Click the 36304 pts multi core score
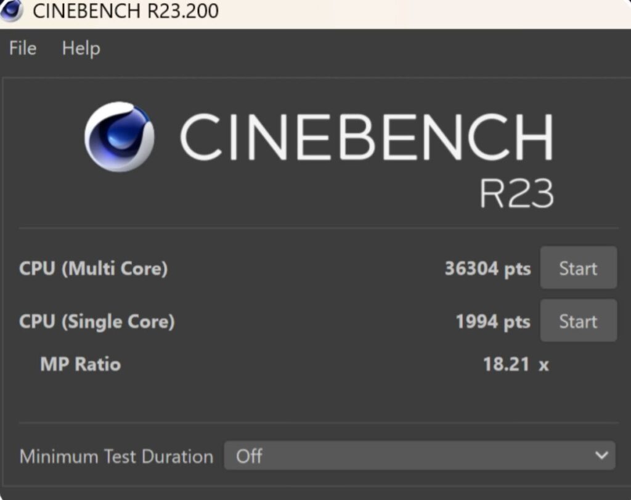This screenshot has height=500, width=631. [487, 268]
